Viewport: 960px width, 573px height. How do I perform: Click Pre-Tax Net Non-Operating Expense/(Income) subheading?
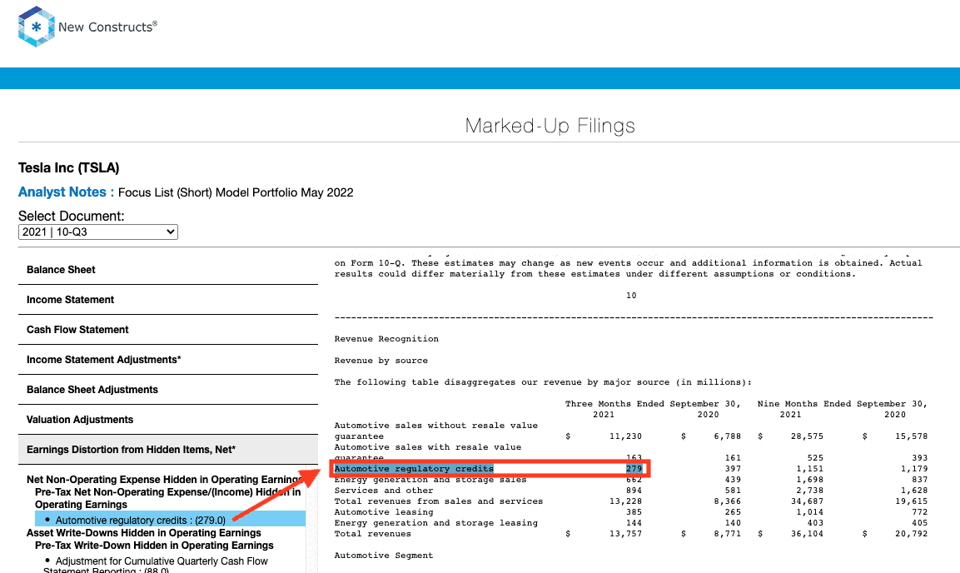167,498
